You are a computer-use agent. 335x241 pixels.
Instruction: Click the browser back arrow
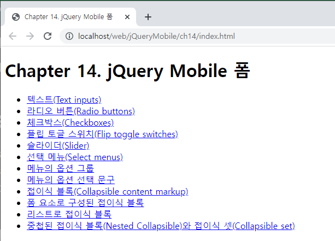pyautogui.click(x=13, y=36)
